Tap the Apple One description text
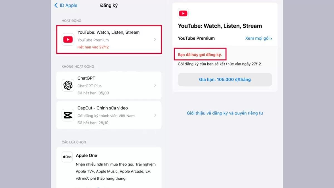The width and height of the screenshot is (334, 188). point(115,171)
